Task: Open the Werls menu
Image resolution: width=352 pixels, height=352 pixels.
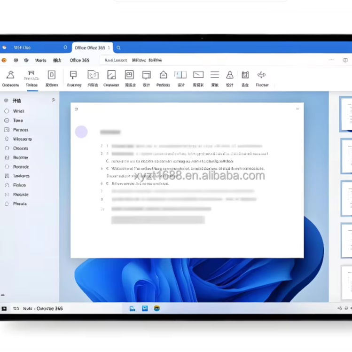Action: coord(40,60)
